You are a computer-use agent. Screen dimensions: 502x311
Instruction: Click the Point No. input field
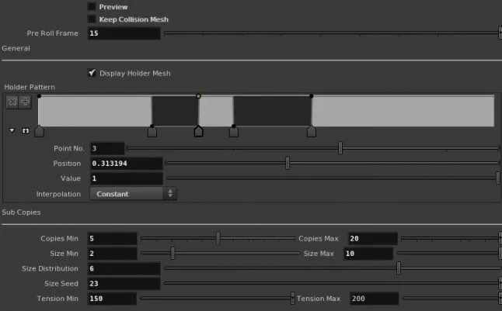[x=107, y=148]
